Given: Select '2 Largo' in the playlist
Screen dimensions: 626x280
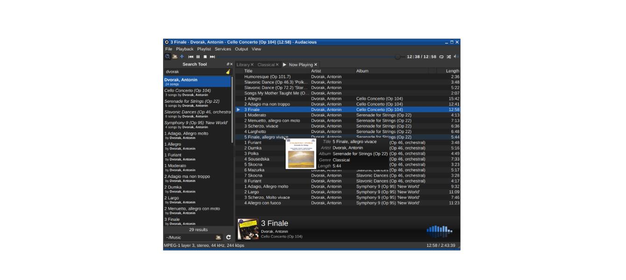Looking at the screenshot, I should click(x=252, y=192).
